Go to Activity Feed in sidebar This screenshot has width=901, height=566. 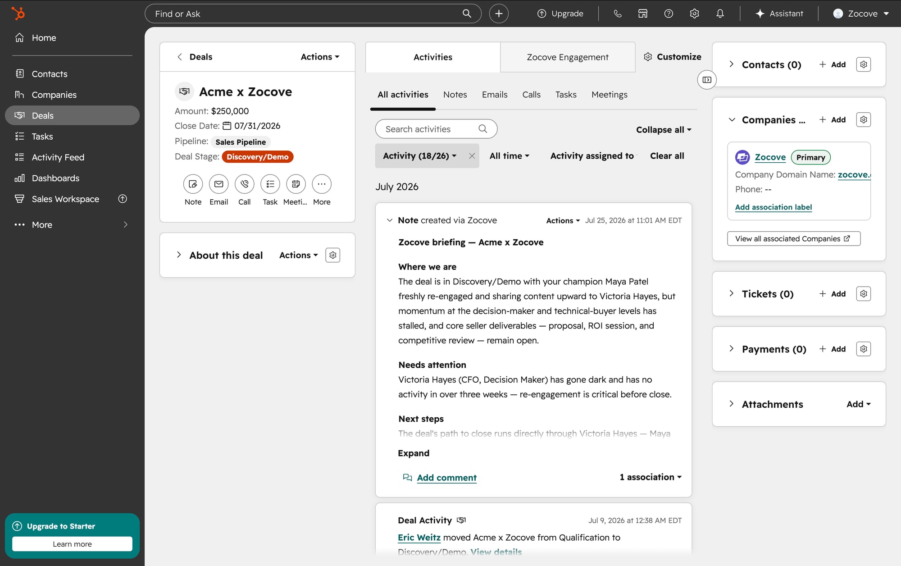tap(72, 157)
